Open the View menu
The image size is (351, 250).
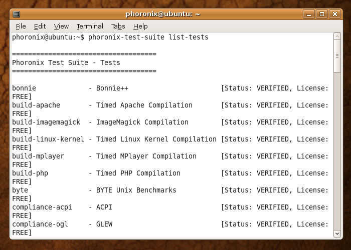[x=61, y=26]
